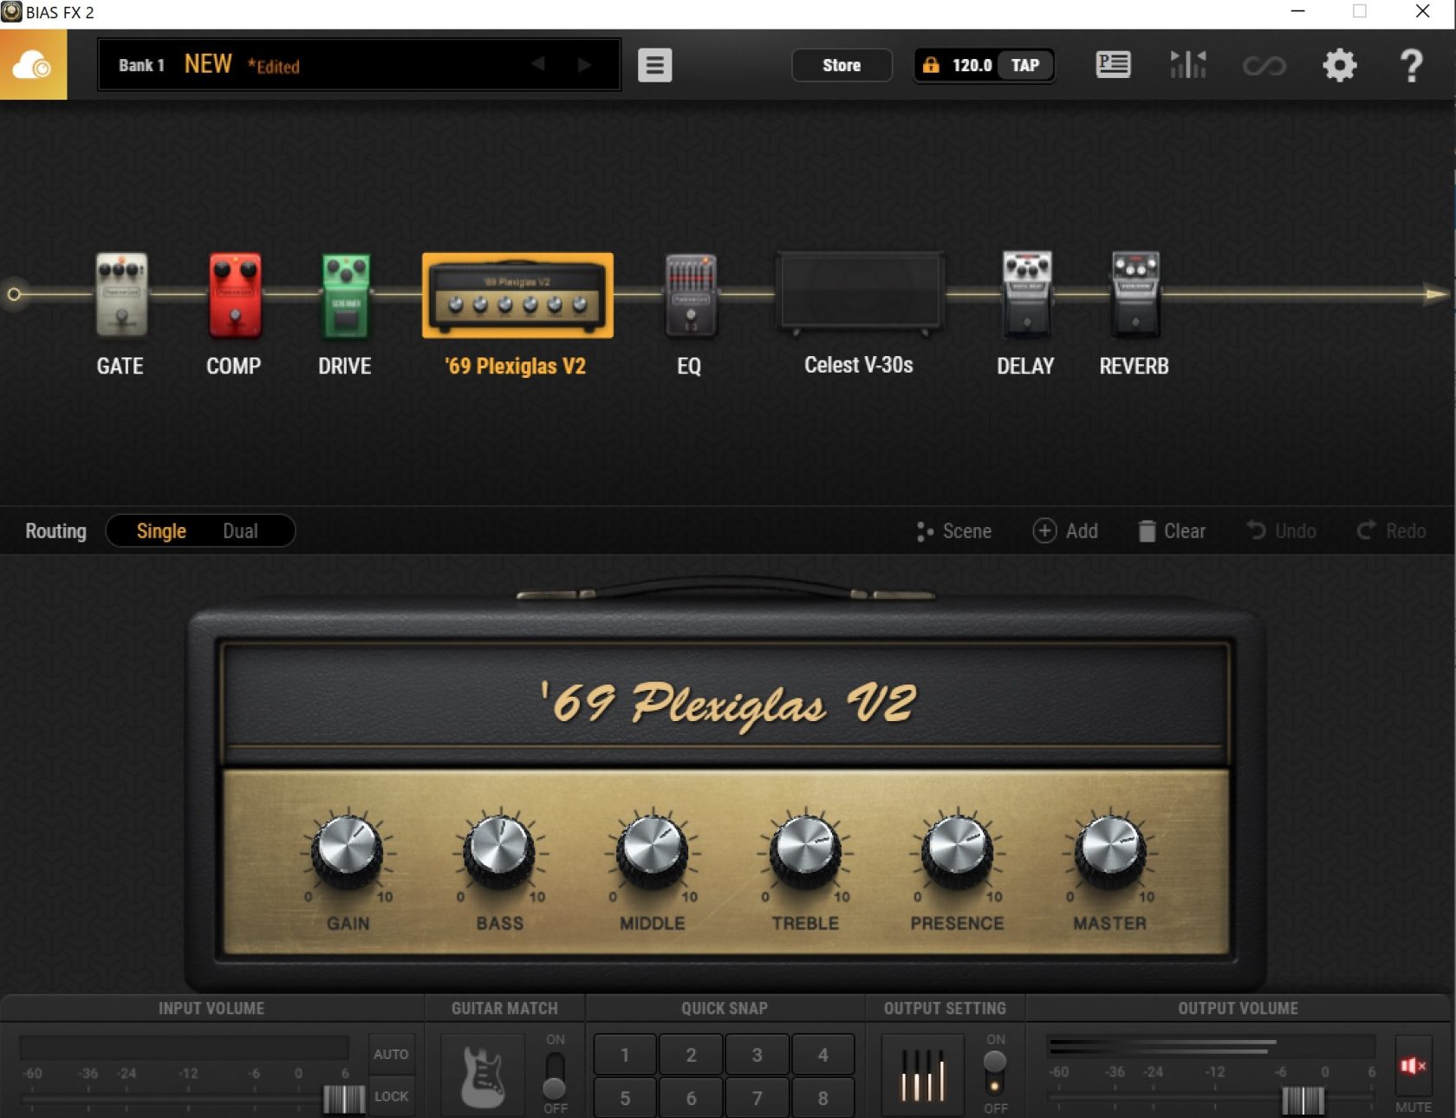The width and height of the screenshot is (1456, 1118).
Task: Select Quick Snap 2
Action: tap(691, 1054)
